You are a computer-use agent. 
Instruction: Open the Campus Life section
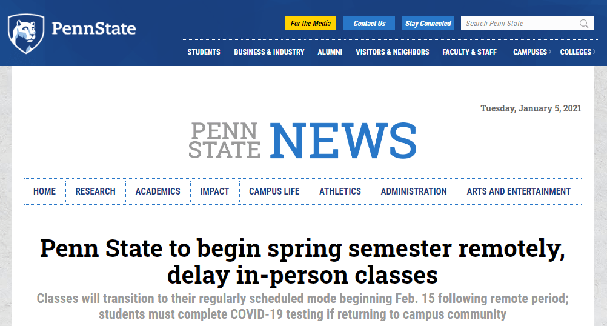274,191
